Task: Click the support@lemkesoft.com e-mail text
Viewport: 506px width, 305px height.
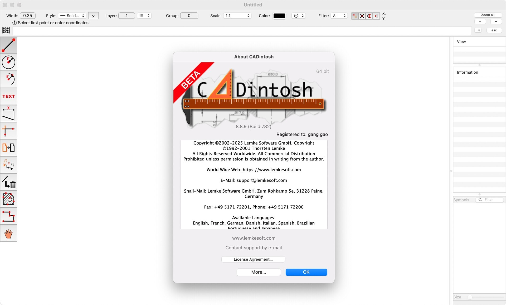Action: pyautogui.click(x=262, y=180)
